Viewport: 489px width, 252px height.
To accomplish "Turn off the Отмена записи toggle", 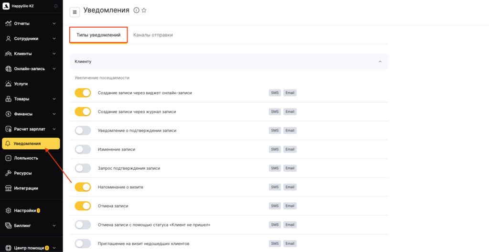I will pyautogui.click(x=83, y=206).
